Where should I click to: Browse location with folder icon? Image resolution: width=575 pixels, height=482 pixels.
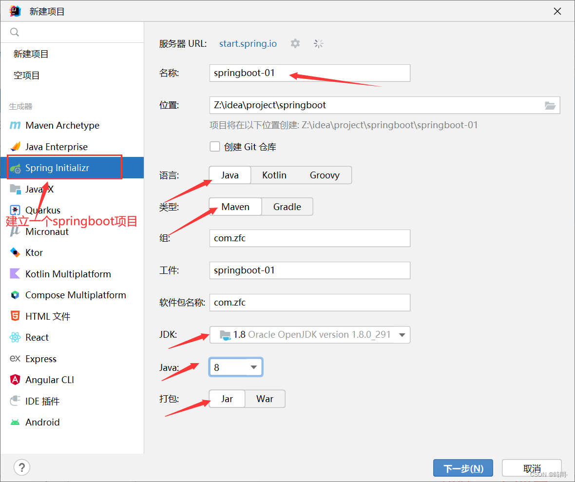pos(550,106)
